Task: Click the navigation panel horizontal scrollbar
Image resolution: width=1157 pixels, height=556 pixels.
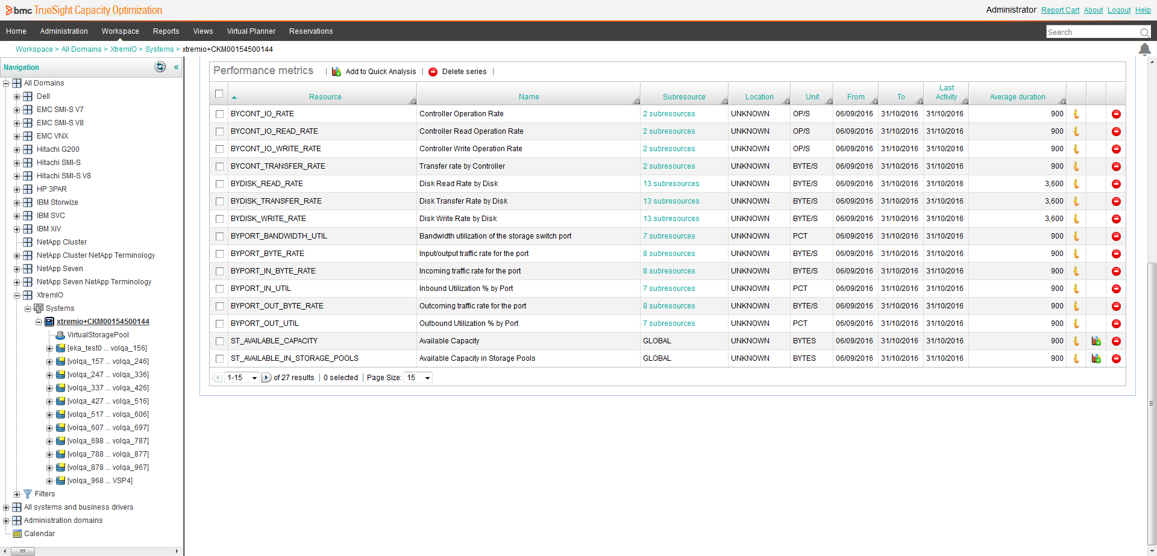Action: tap(23, 551)
